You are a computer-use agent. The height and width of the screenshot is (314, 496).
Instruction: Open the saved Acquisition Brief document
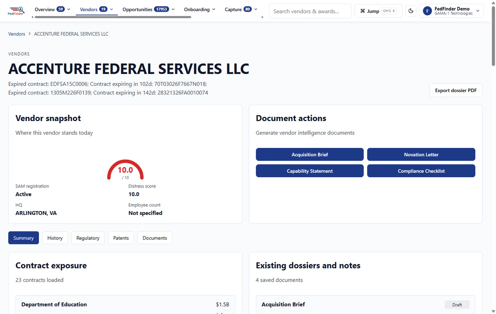[365, 304]
